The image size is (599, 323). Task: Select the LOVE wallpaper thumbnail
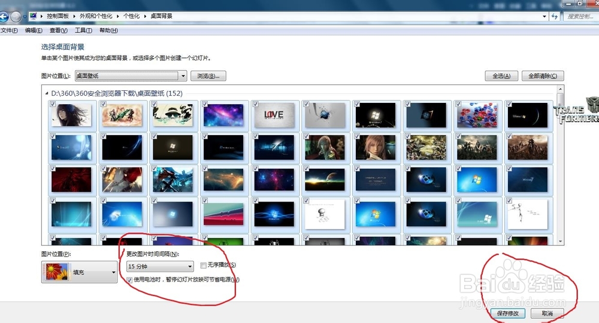[274, 115]
